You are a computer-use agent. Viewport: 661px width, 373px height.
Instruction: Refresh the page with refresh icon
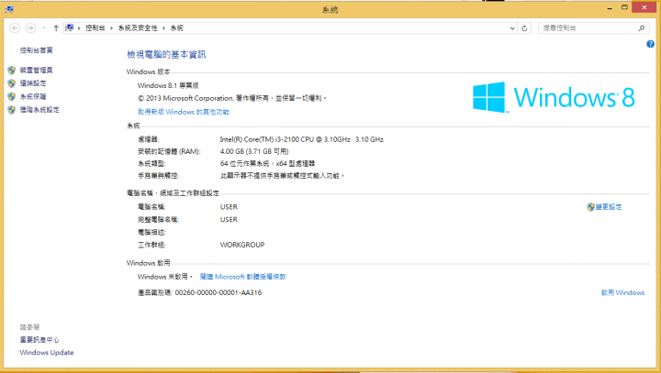(x=524, y=28)
